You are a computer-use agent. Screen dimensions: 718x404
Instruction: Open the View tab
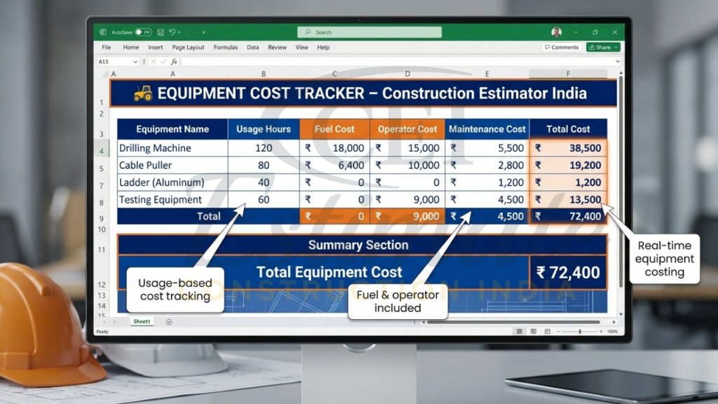click(302, 47)
